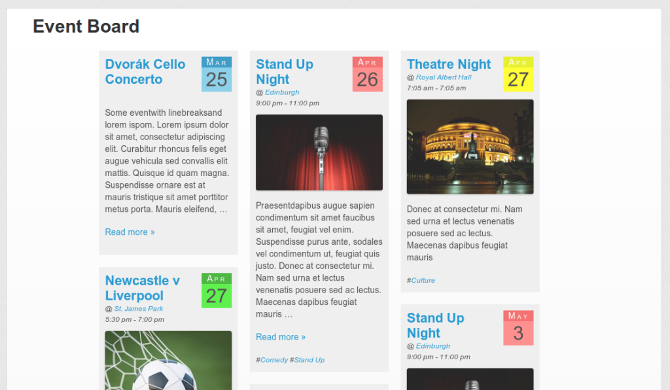Open Stand Up Night April 26 title
The width and height of the screenshot is (670, 390).
coord(285,72)
